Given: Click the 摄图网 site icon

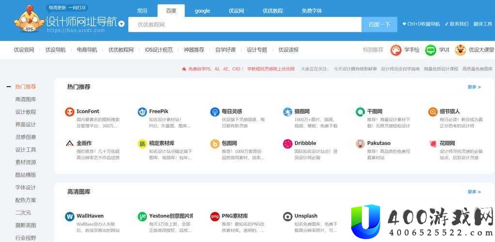Looking at the screenshot, I should click(x=287, y=112).
